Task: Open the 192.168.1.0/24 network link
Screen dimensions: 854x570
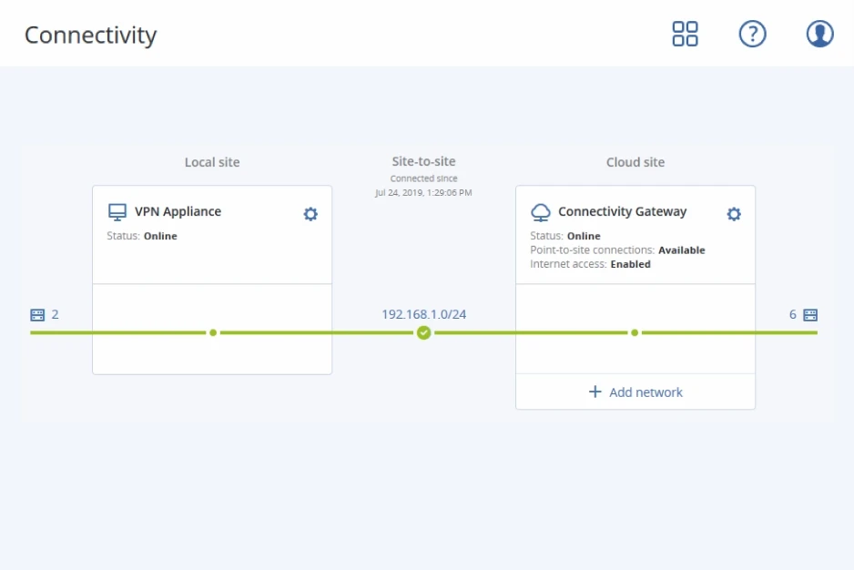Action: tap(423, 314)
